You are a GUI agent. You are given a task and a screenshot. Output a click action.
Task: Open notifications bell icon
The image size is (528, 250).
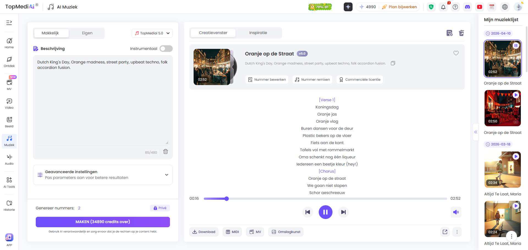pyautogui.click(x=443, y=7)
